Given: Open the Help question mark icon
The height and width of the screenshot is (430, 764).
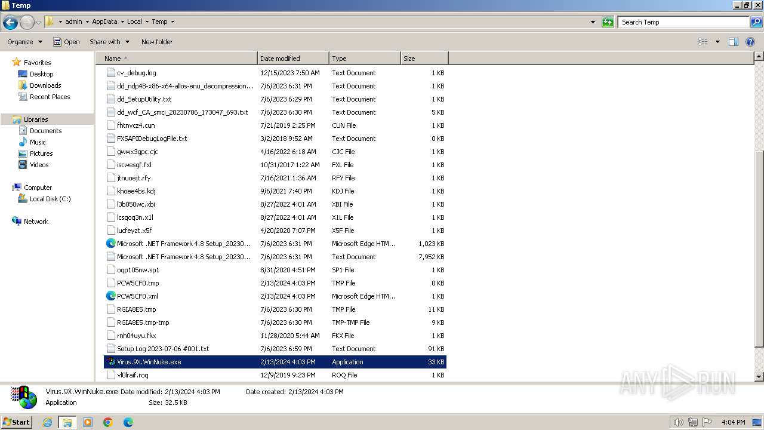Looking at the screenshot, I should pos(750,42).
